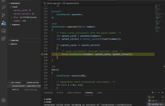The height and width of the screenshot is (106, 165).
Task: Open the Run and Debug view
Action: click(3, 23)
